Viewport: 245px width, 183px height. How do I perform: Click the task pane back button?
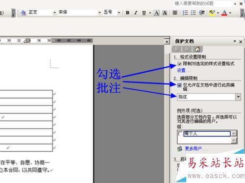tap(176, 49)
